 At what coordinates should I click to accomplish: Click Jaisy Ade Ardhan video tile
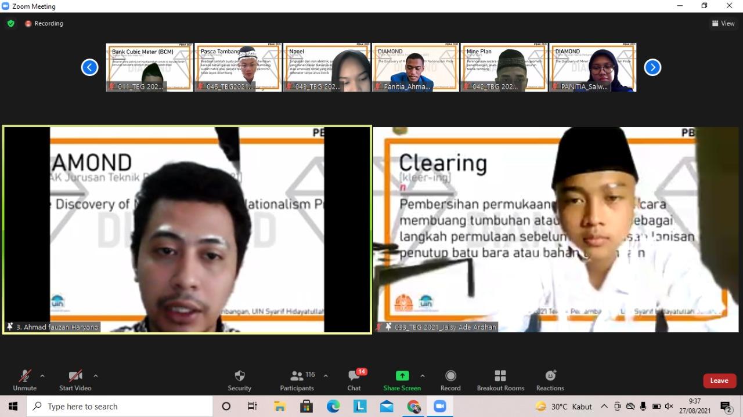(556, 230)
